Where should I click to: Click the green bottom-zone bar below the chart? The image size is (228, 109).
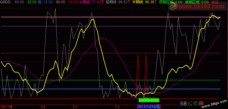[149, 100]
